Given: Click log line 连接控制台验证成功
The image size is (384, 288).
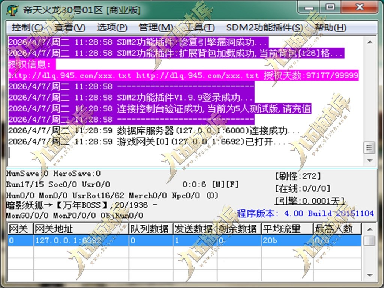Looking at the screenshot, I should click(160, 108).
